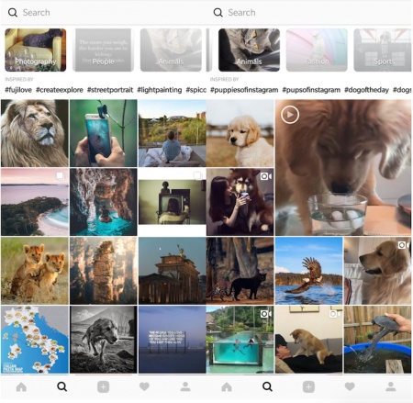Open the golden retriever puppy photo
The width and height of the screenshot is (413, 403).
point(240,133)
